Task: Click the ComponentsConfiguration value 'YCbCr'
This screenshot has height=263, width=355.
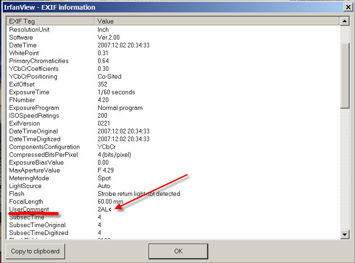Action: click(x=106, y=147)
